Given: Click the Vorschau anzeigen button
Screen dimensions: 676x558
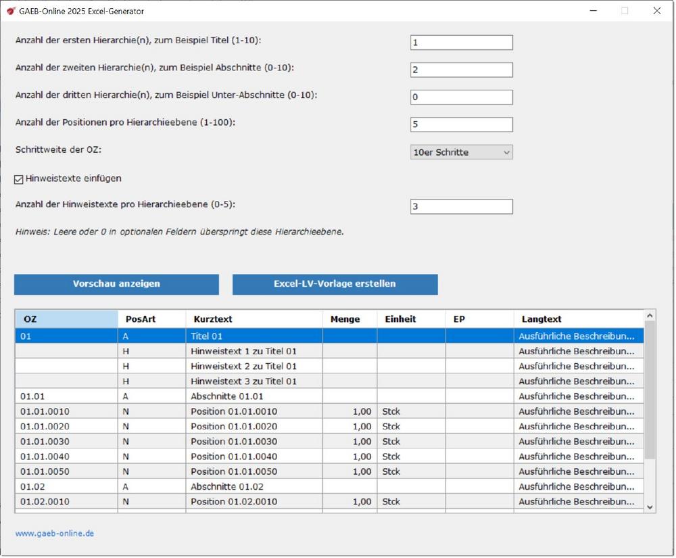Looking at the screenshot, I should (x=116, y=284).
